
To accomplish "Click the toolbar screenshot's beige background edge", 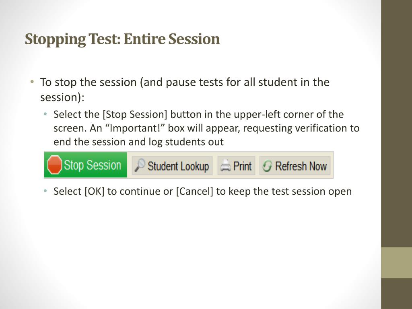I will pyautogui.click(x=332, y=165).
